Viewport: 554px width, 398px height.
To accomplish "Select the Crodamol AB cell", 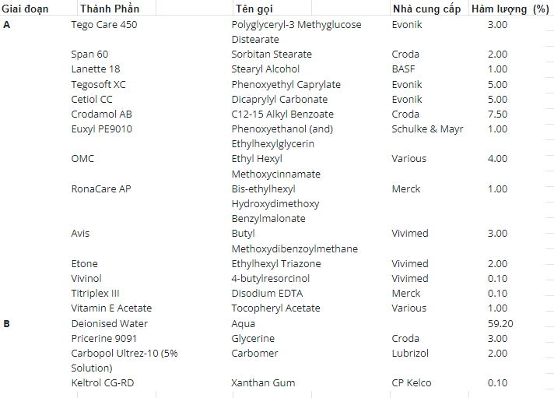I will click(102, 114).
